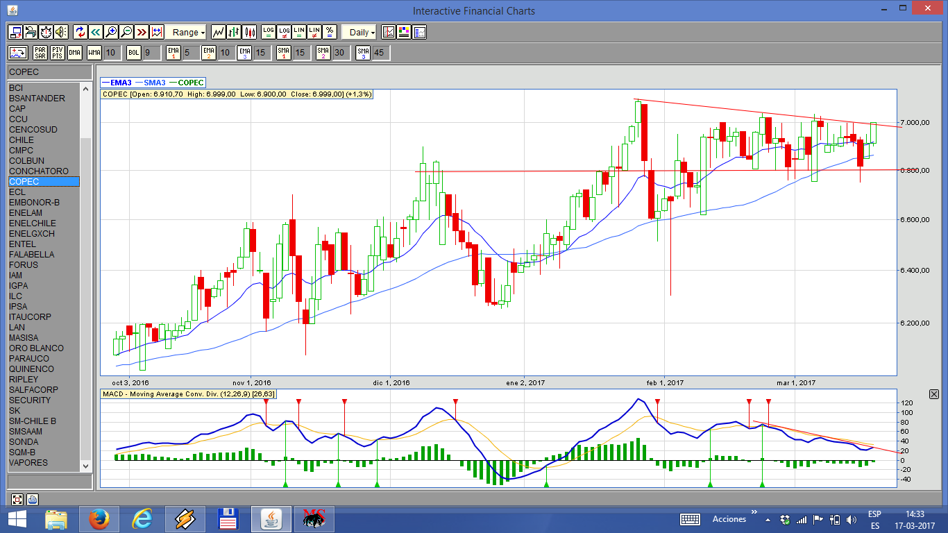Viewport: 948px width, 533px height.
Task: Switch to candlestick chart type
Action: pyautogui.click(x=250, y=32)
